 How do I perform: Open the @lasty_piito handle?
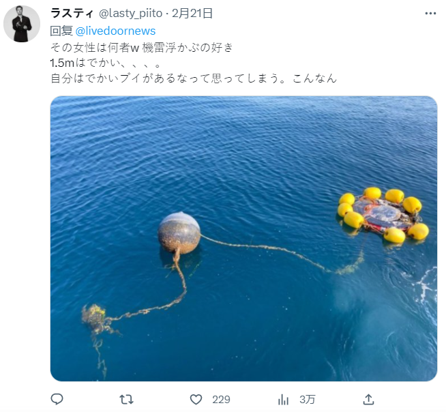[130, 14]
